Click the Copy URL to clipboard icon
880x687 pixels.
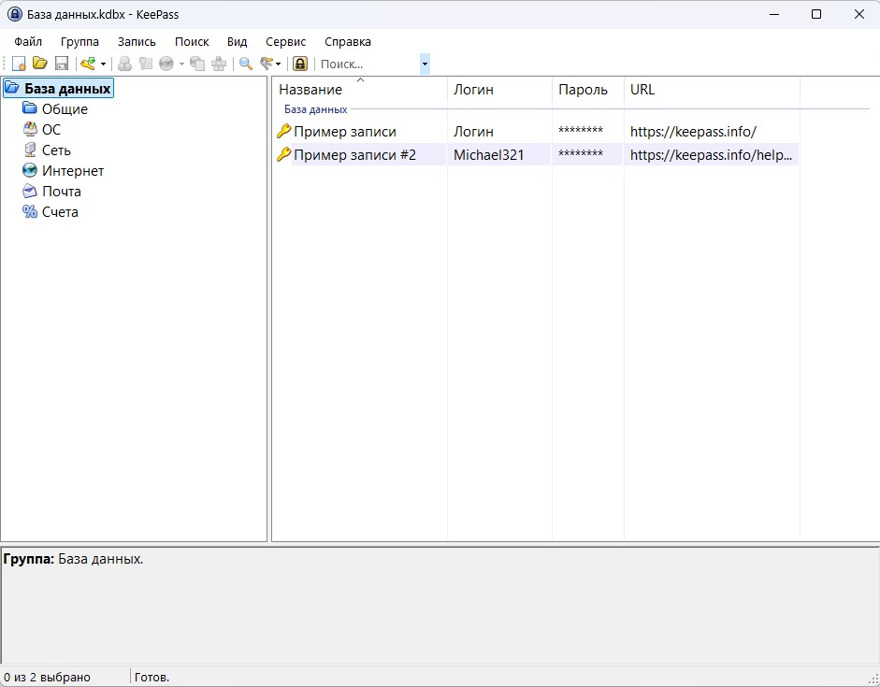pyautogui.click(x=197, y=64)
